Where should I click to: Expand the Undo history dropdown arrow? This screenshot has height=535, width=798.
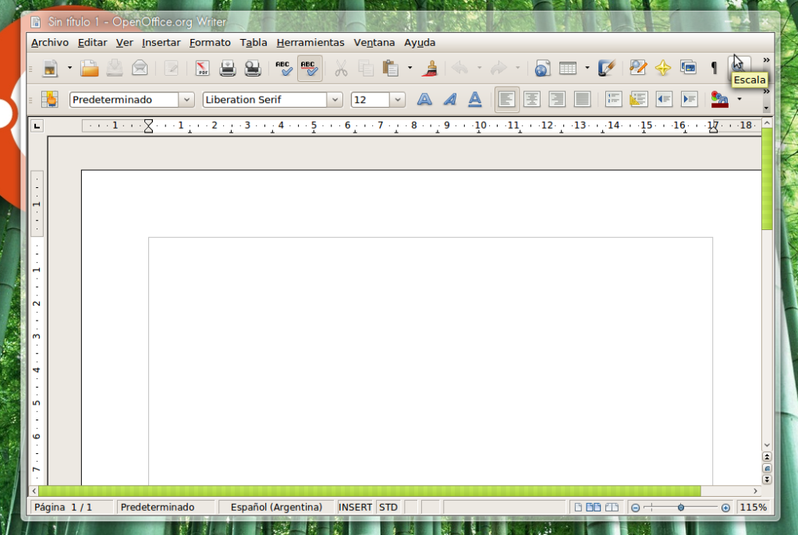pyautogui.click(x=479, y=68)
